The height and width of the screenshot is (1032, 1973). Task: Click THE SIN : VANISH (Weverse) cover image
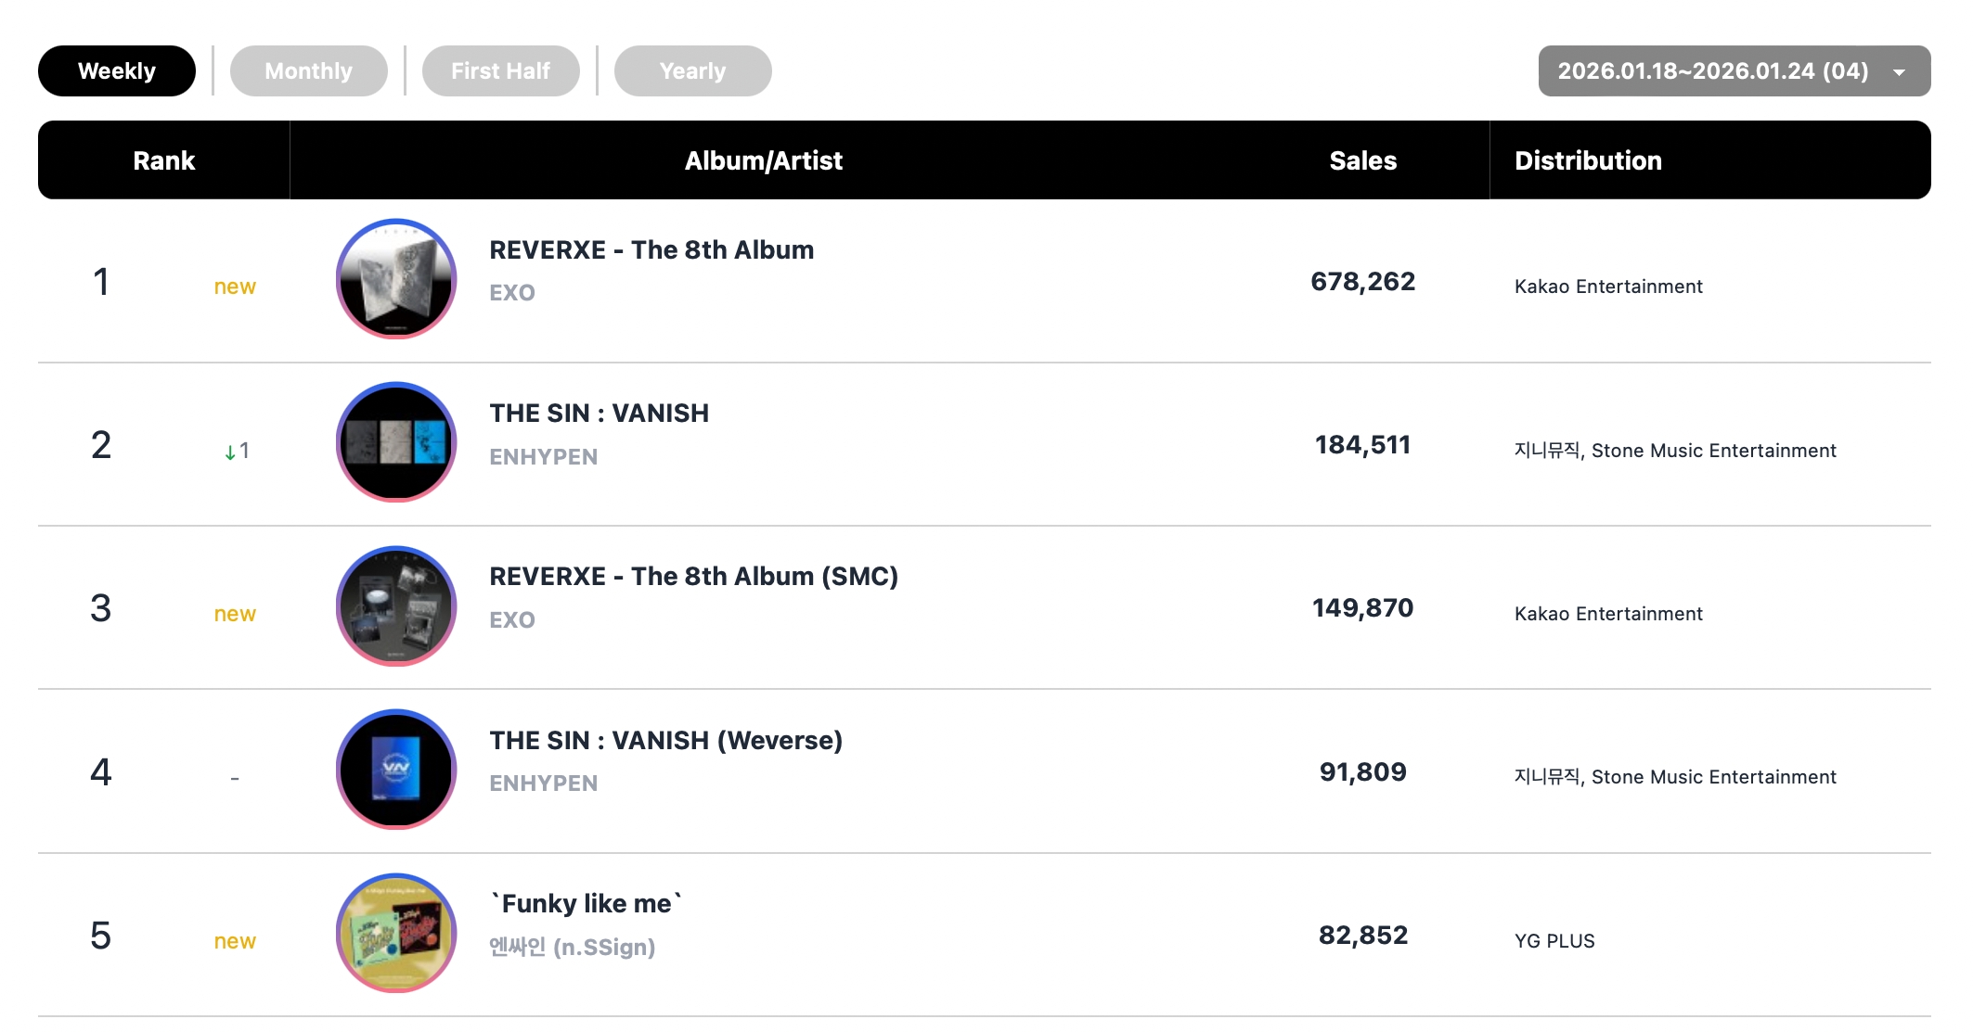tap(396, 770)
